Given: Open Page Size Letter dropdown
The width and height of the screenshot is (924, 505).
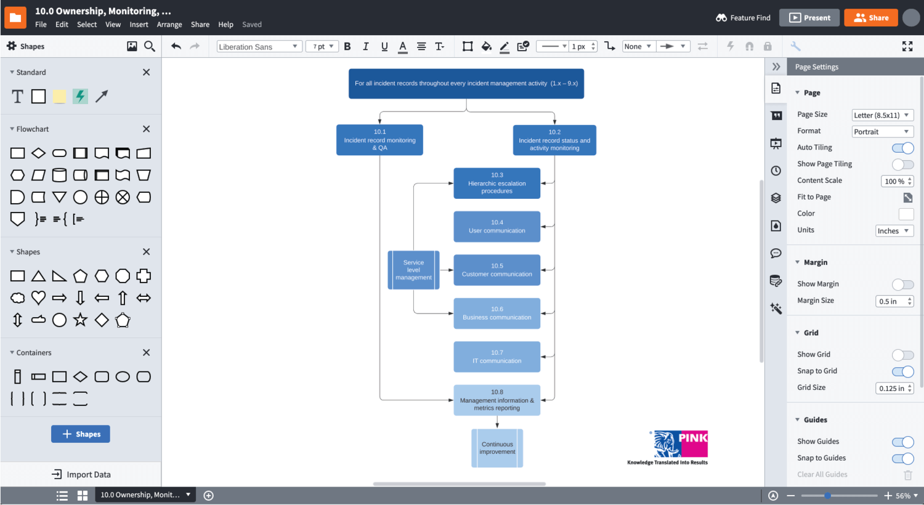Looking at the screenshot, I should [882, 115].
